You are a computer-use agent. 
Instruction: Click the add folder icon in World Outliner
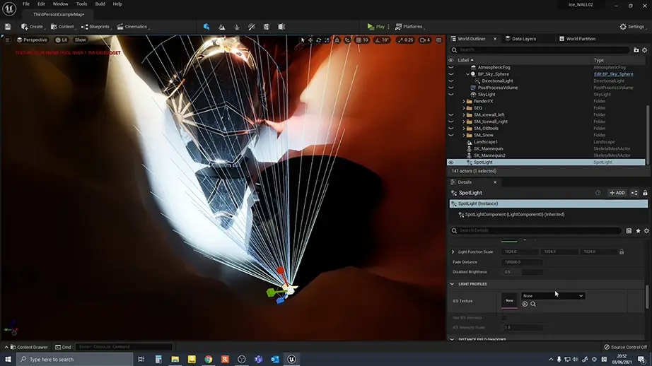coord(636,50)
